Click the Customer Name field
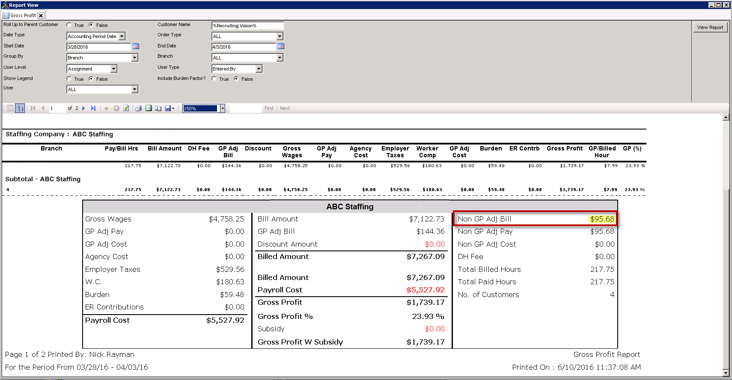This screenshot has width=732, height=380. (x=247, y=26)
